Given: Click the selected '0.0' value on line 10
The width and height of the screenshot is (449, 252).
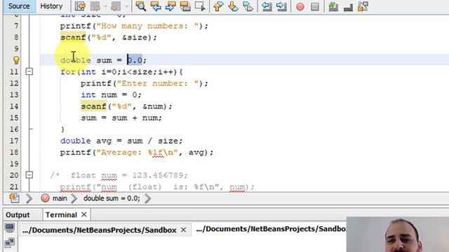Looking at the screenshot, I should pos(135,60).
